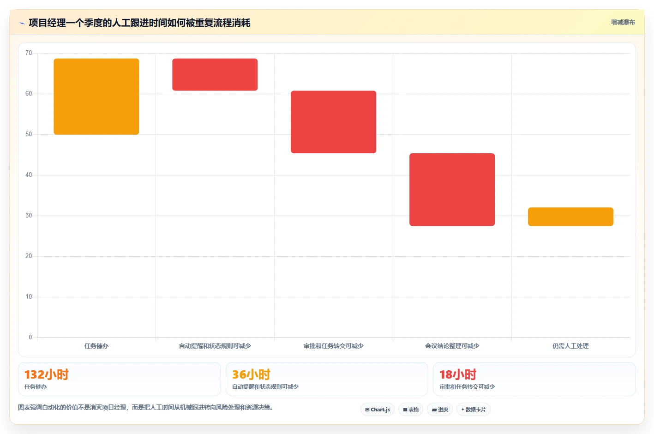The height and width of the screenshot is (434, 654).
Task: Click the 36小时 data card
Action: coord(327,379)
